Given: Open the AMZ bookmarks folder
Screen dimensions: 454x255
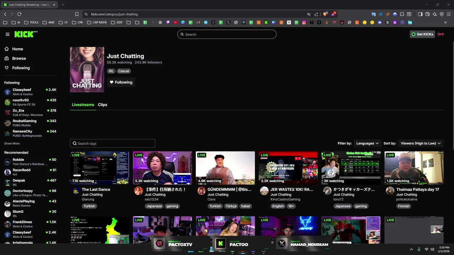Looking at the screenshot, I should pyautogui.click(x=49, y=22).
